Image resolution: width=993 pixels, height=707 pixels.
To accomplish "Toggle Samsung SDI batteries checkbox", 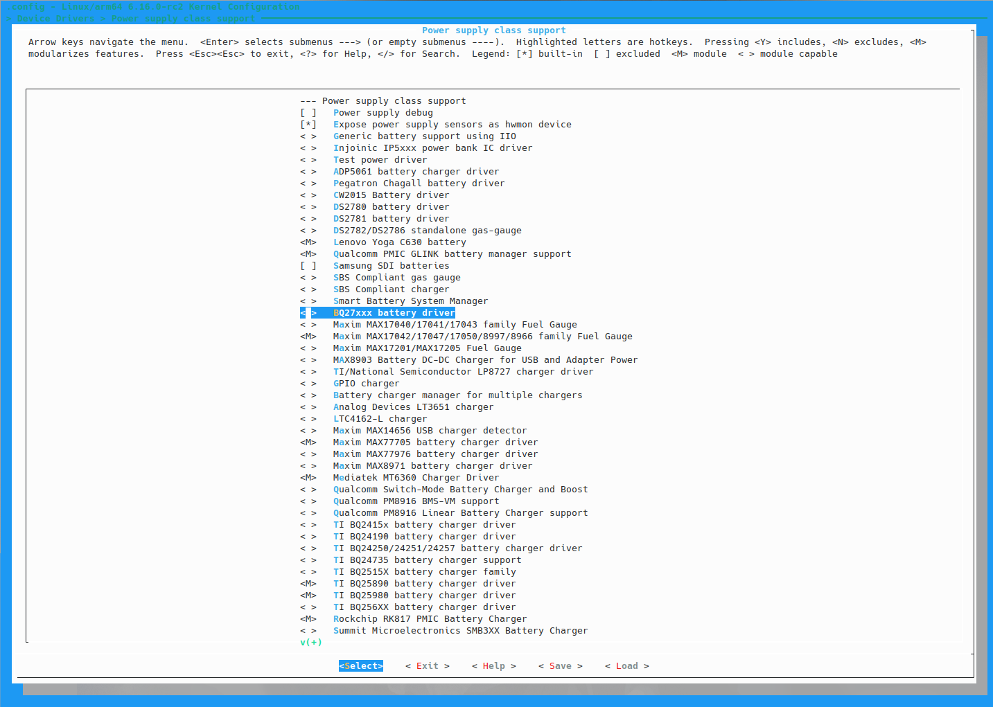I will pos(308,266).
